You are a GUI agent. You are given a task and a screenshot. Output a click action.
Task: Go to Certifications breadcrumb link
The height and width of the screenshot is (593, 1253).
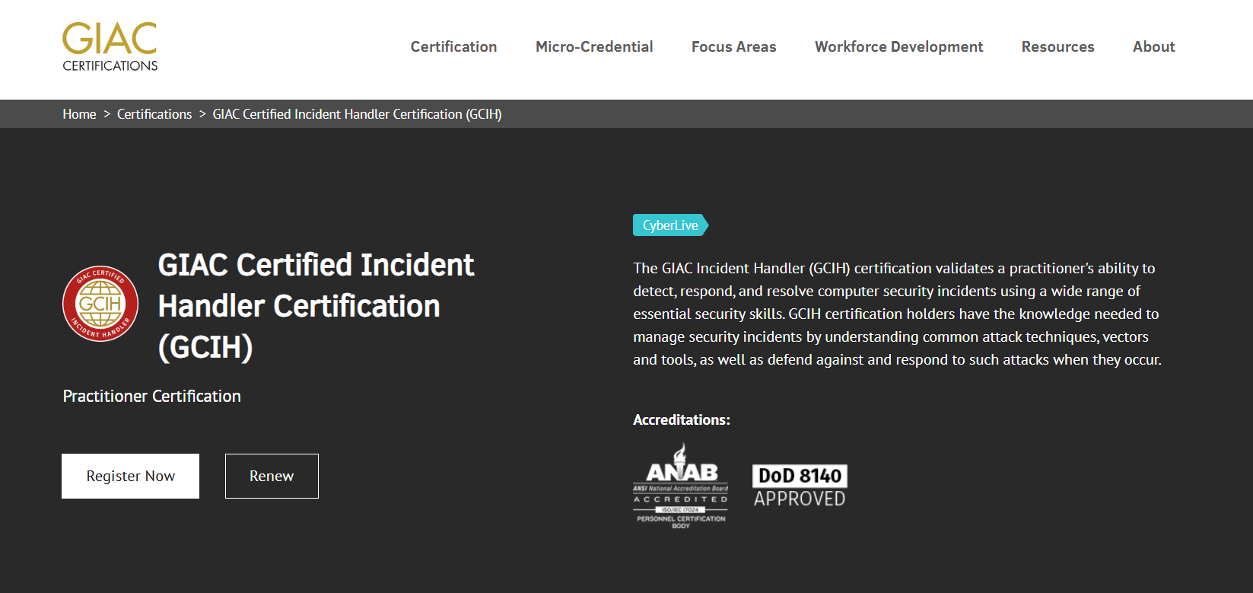point(154,114)
